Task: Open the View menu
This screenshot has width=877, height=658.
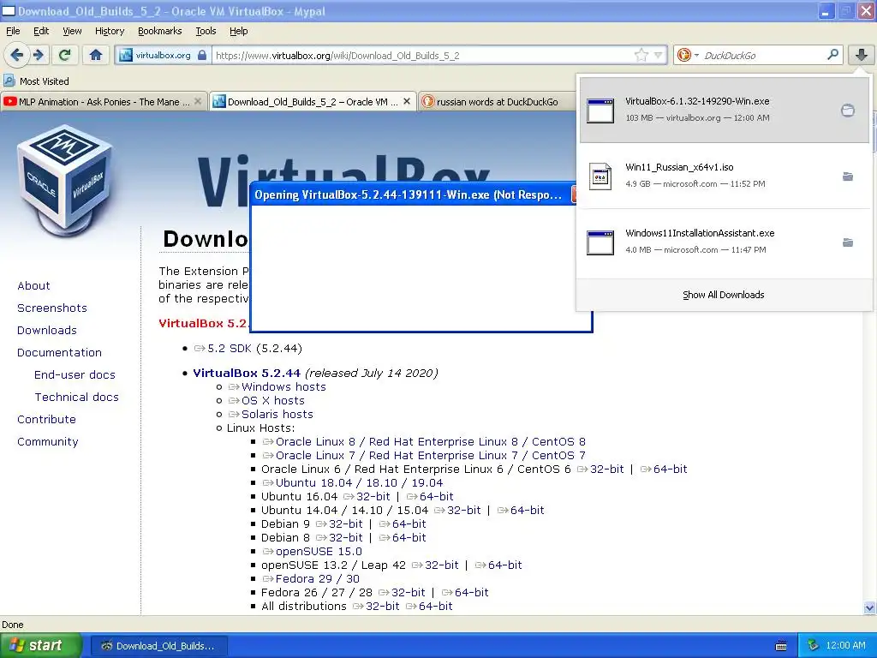Action: coord(72,31)
